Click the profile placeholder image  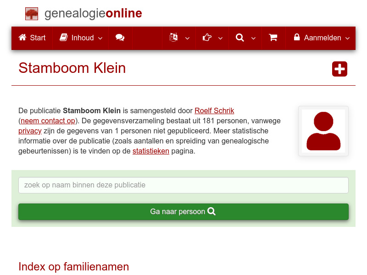click(323, 131)
